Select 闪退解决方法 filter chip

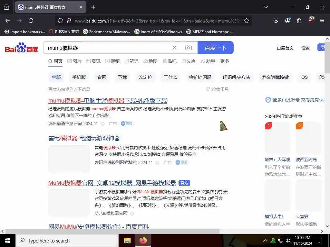(x=237, y=77)
